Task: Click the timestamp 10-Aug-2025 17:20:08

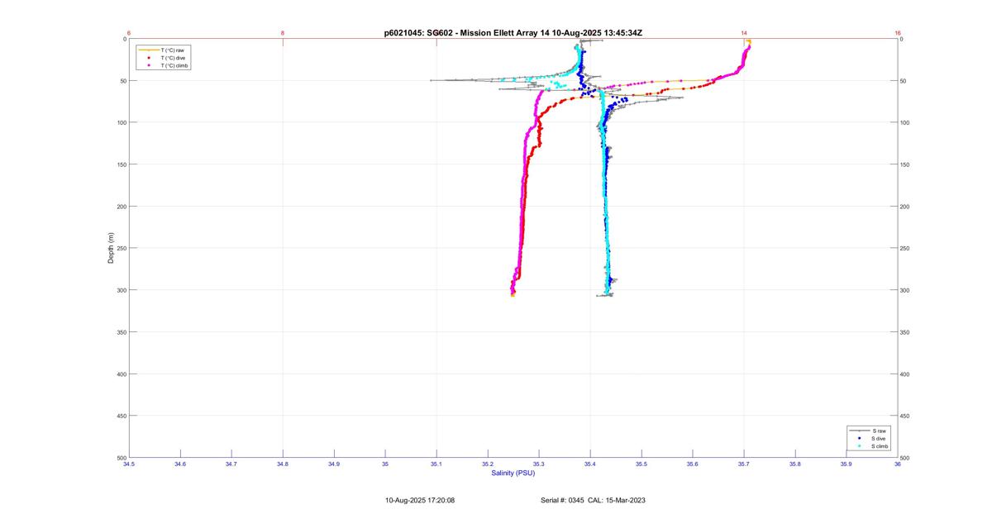Action: coord(420,500)
